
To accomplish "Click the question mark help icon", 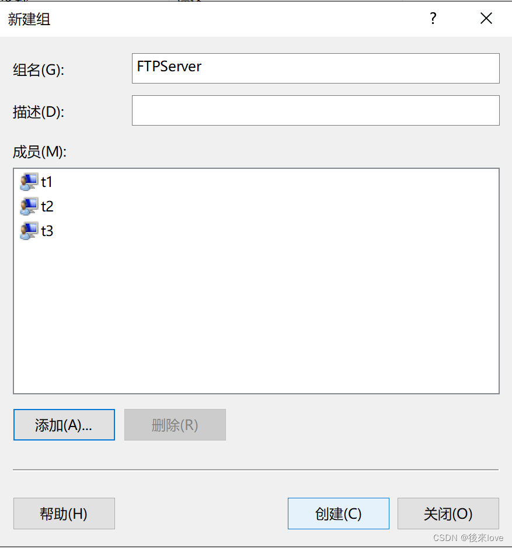I will (433, 18).
